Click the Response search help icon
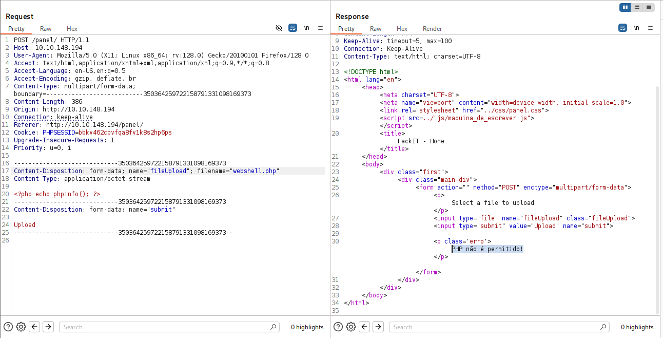Image resolution: width=663 pixels, height=338 pixels. pyautogui.click(x=338, y=327)
